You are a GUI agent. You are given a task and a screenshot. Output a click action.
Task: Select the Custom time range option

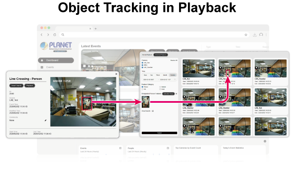(172, 74)
